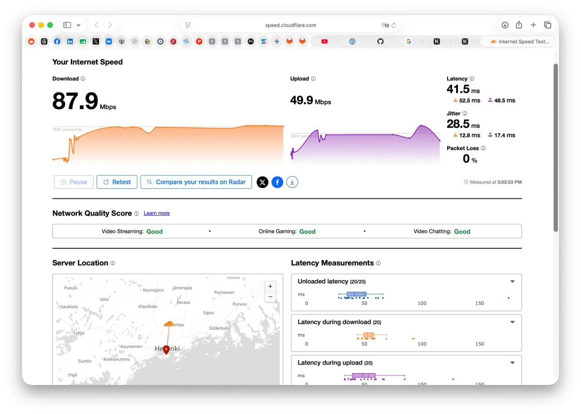Click the Server Location info icon
Screen dimensions: 581x414
tap(113, 263)
